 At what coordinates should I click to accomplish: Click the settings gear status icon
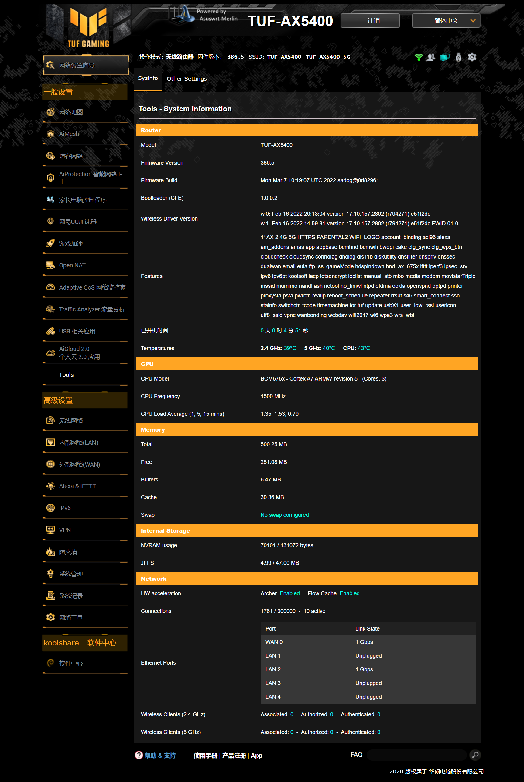pyautogui.click(x=472, y=57)
